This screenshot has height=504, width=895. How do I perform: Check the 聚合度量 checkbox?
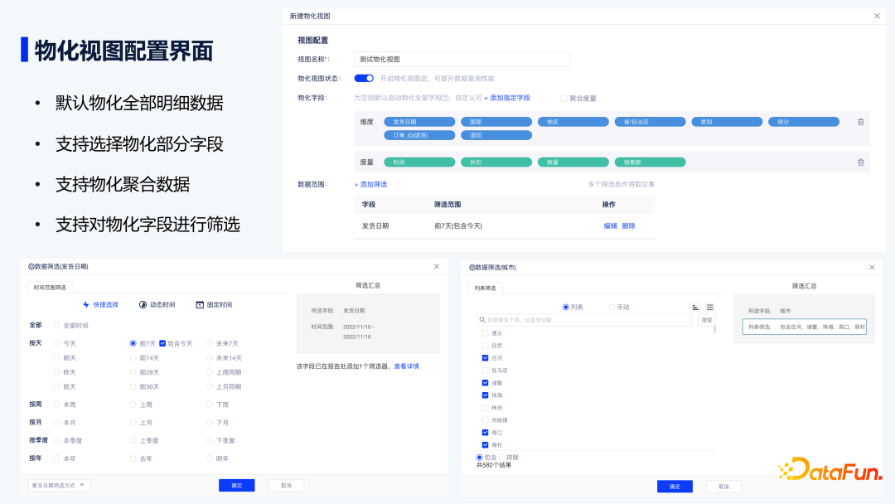point(564,98)
